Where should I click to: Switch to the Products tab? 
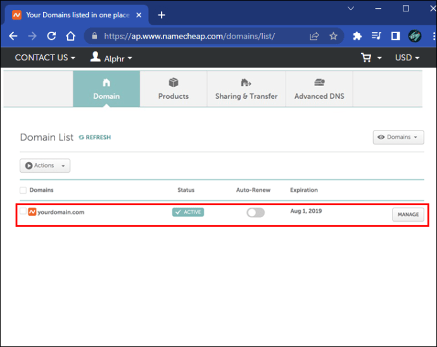[x=174, y=89]
